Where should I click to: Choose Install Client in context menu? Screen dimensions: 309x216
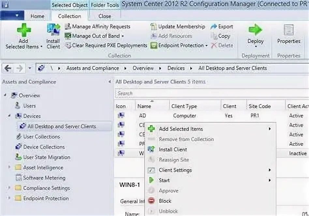click(210, 150)
